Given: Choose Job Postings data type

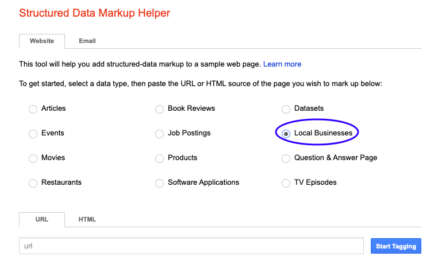Looking at the screenshot, I should (160, 134).
